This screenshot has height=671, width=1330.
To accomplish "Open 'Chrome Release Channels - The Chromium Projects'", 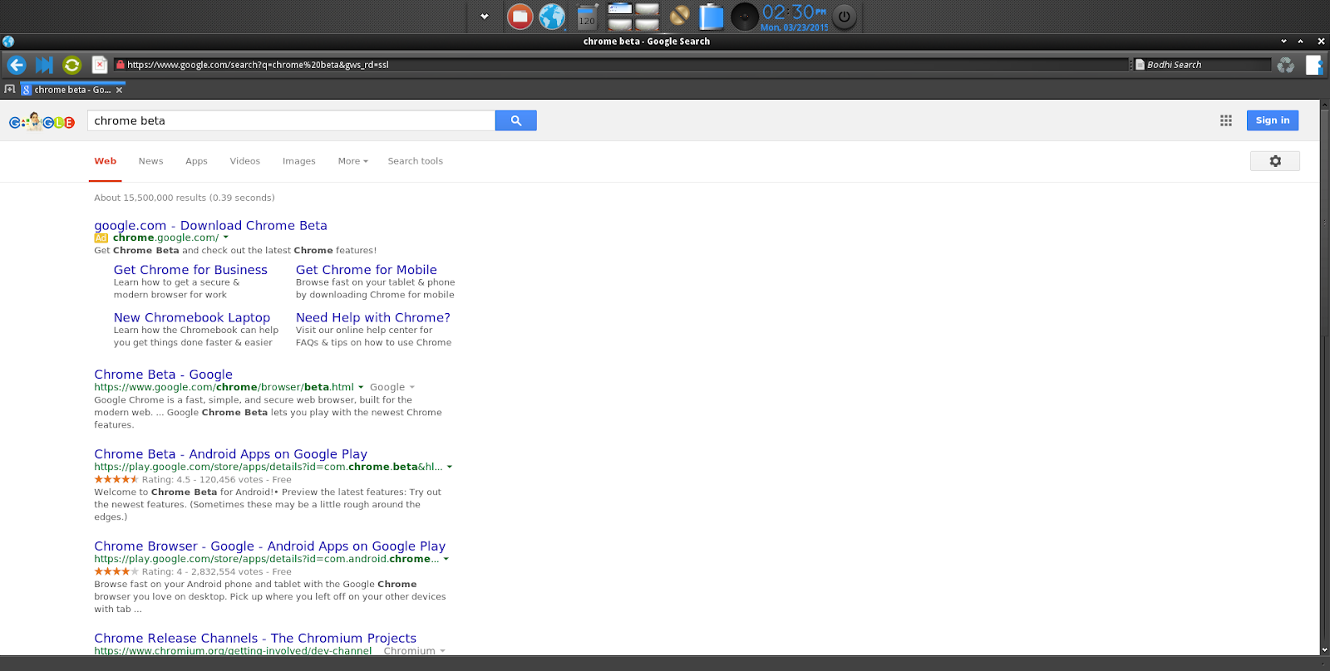I will coord(255,639).
